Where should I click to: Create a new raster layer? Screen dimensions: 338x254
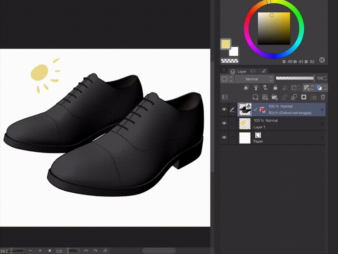tap(255, 97)
